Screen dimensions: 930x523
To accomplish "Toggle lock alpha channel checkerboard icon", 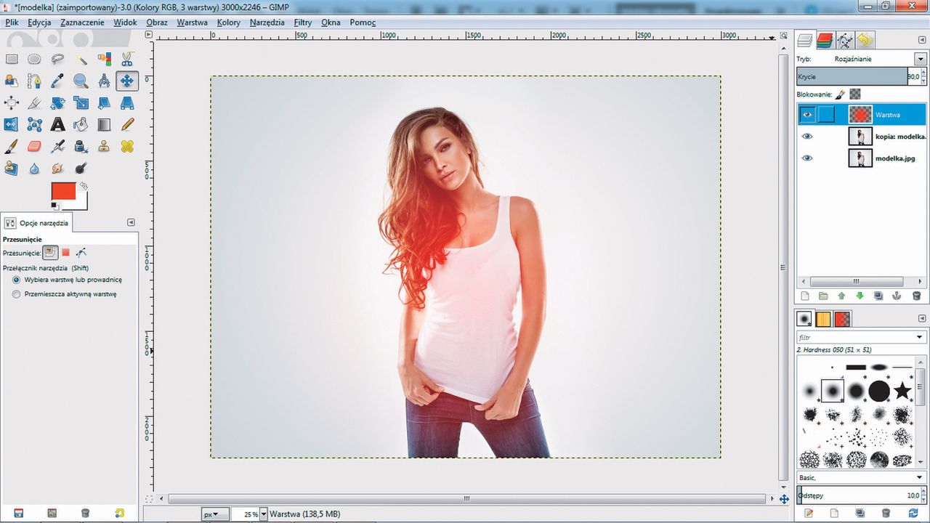I will point(855,94).
